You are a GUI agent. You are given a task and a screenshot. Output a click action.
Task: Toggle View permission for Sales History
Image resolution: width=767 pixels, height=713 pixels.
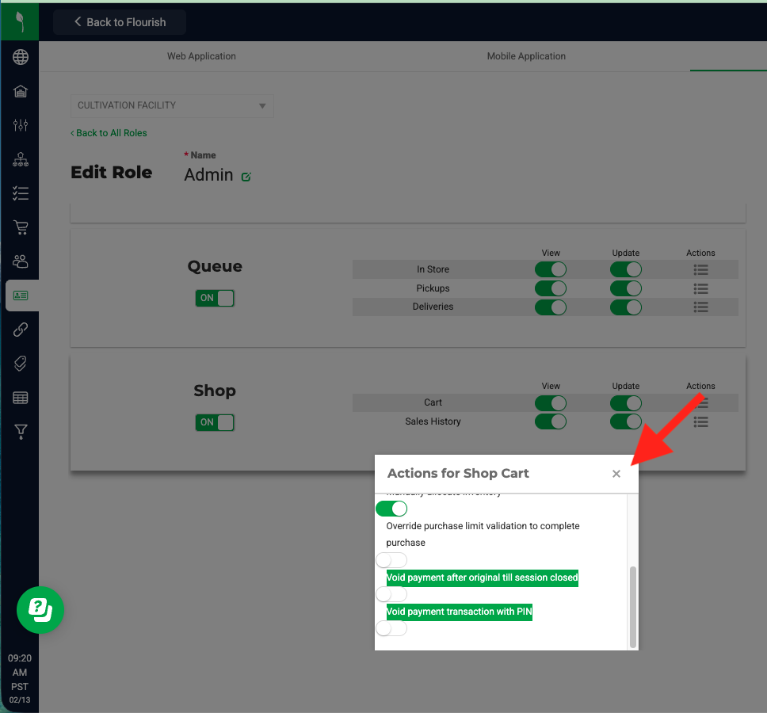551,421
